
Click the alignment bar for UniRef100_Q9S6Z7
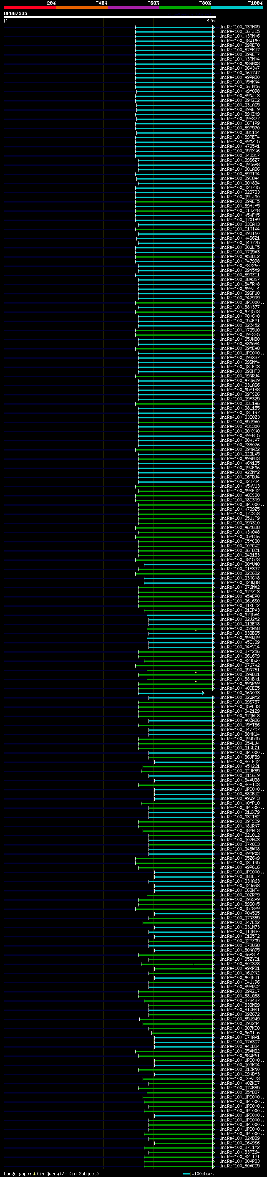[176, 160]
